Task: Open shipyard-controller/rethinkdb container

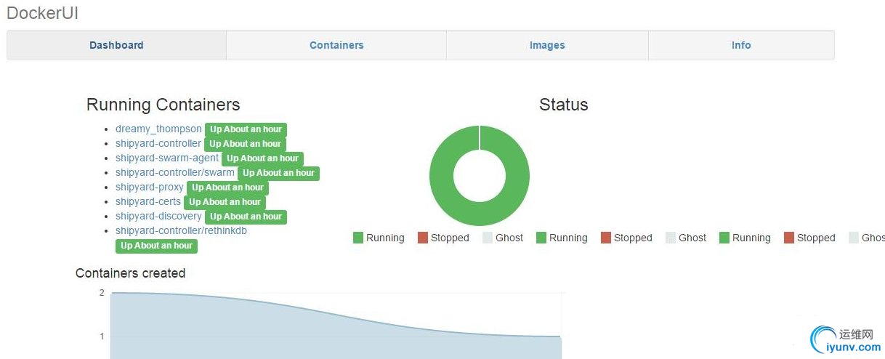Action: tap(181, 230)
